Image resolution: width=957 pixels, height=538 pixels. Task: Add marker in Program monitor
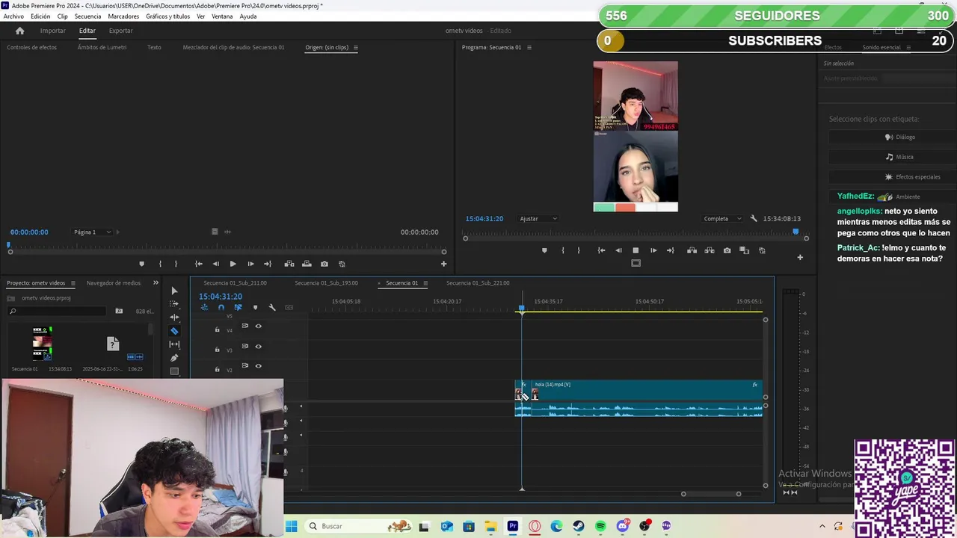[x=544, y=250]
